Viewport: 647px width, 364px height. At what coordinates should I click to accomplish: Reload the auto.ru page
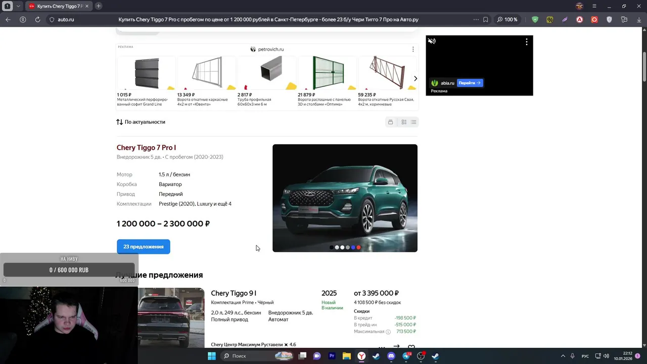(37, 20)
